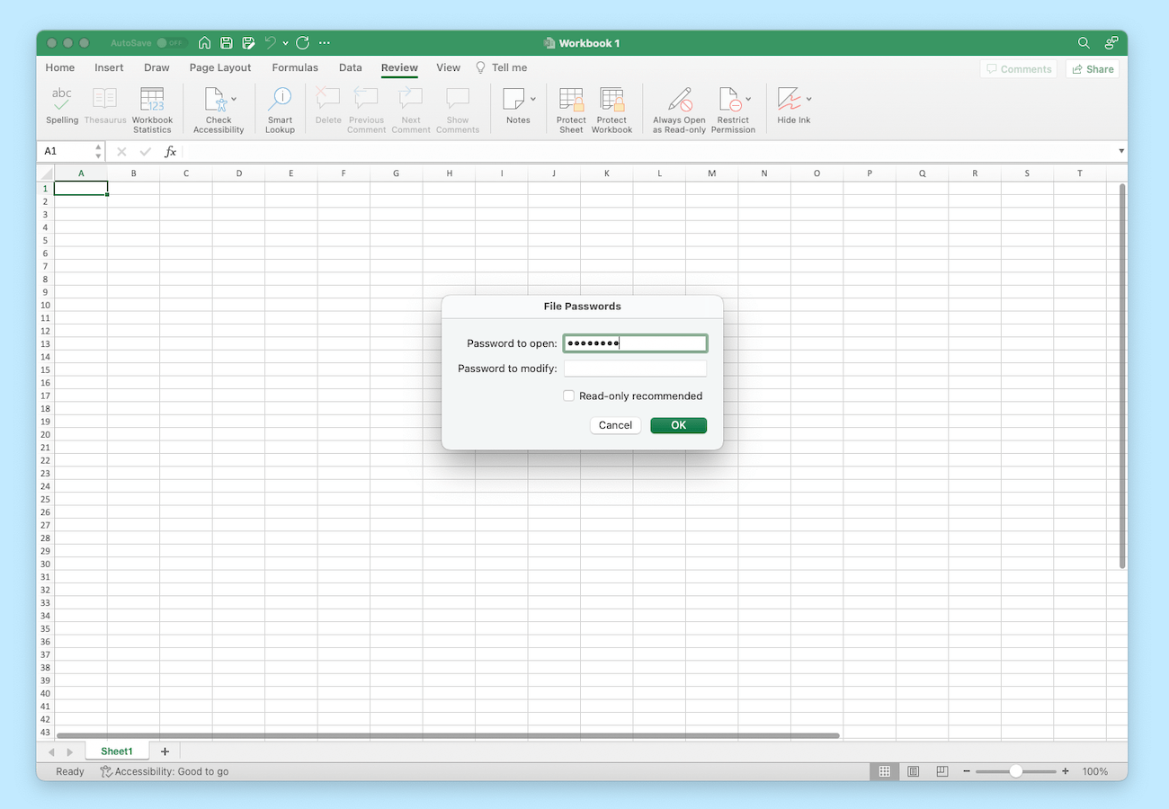Cancel the File Passwords dialog
Image resolution: width=1169 pixels, height=809 pixels.
pyautogui.click(x=615, y=425)
